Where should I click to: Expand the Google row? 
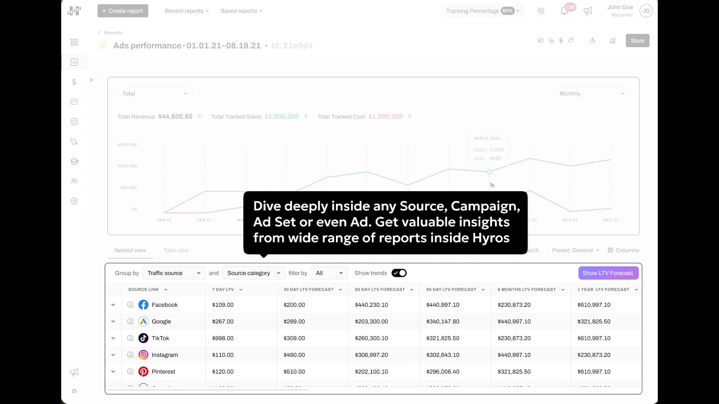pos(113,322)
